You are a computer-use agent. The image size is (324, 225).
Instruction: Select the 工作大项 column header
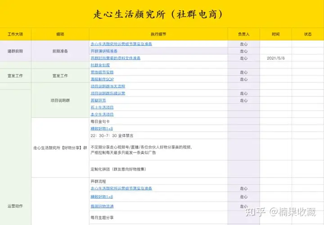[x=15, y=34]
